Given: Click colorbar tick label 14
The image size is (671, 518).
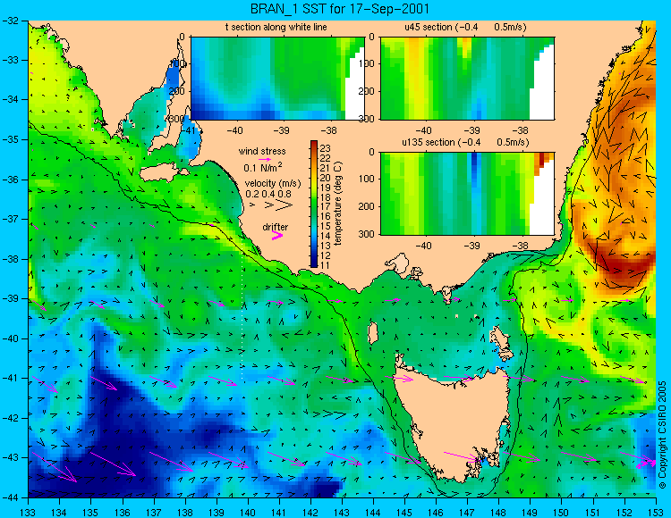Looking at the screenshot, I should point(325,236).
